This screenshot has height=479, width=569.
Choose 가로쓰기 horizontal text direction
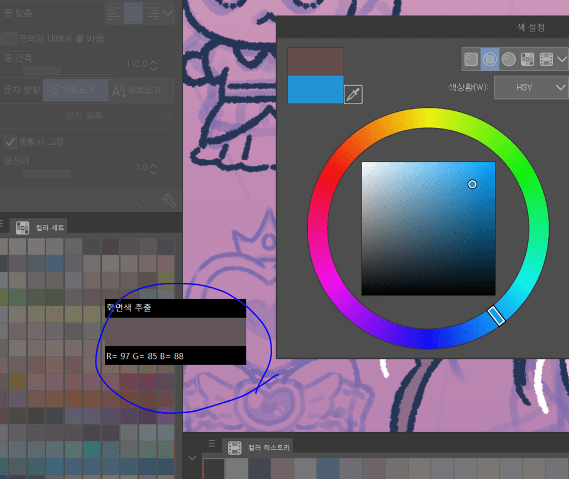tap(76, 90)
